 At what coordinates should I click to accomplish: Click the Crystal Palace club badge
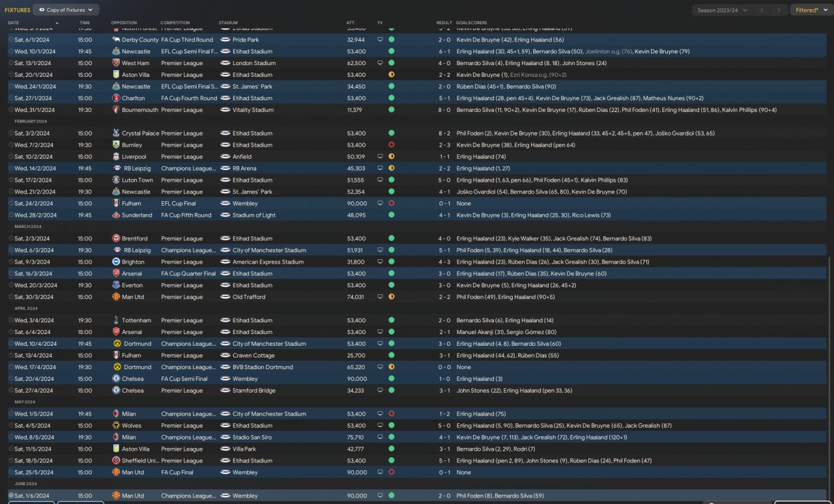116,133
